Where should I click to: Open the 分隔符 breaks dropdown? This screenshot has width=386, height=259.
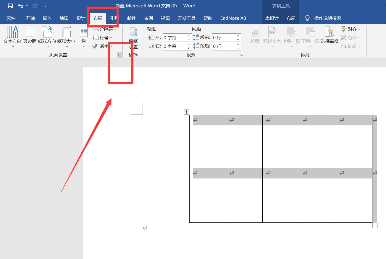pyautogui.click(x=104, y=29)
